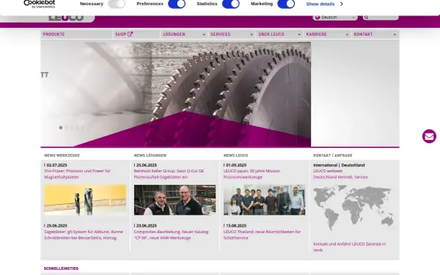
Task: Expand cookie Show details chevron
Action: (x=342, y=4)
